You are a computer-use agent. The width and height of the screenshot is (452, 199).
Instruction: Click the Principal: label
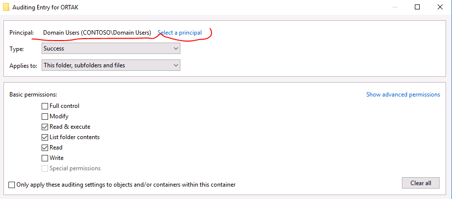pos(22,33)
